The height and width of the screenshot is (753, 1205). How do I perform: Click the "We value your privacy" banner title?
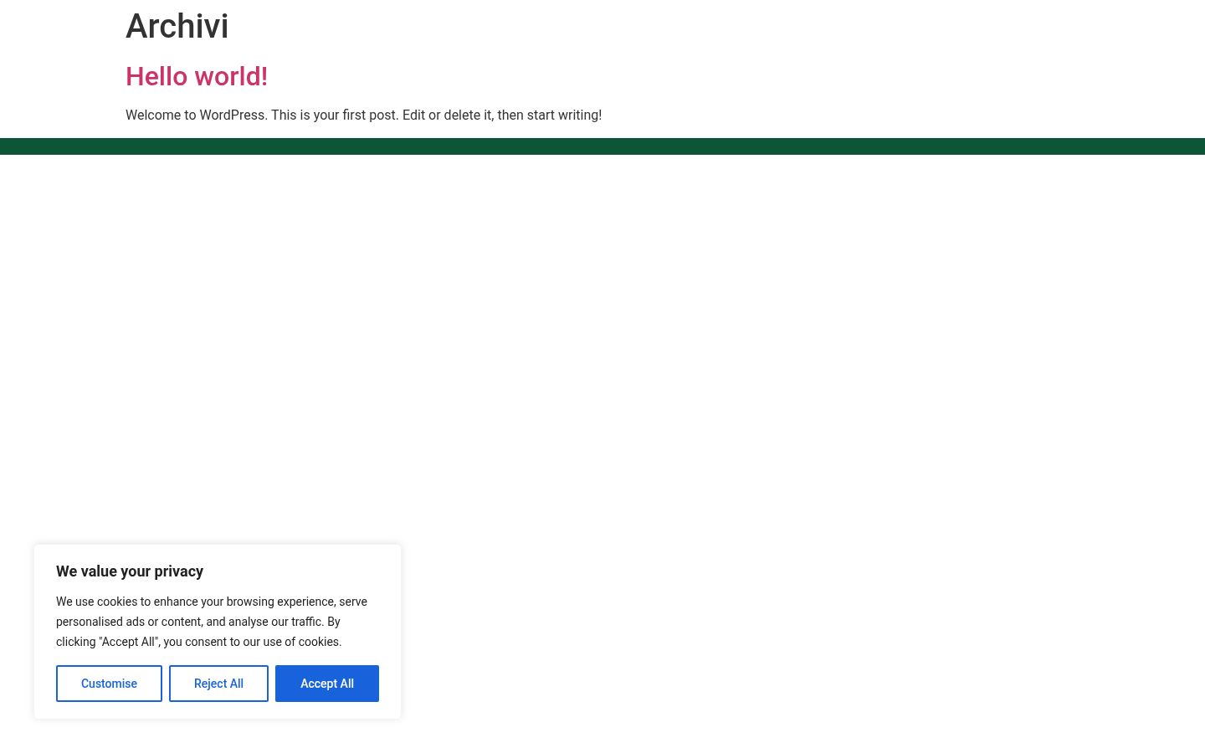(x=130, y=571)
